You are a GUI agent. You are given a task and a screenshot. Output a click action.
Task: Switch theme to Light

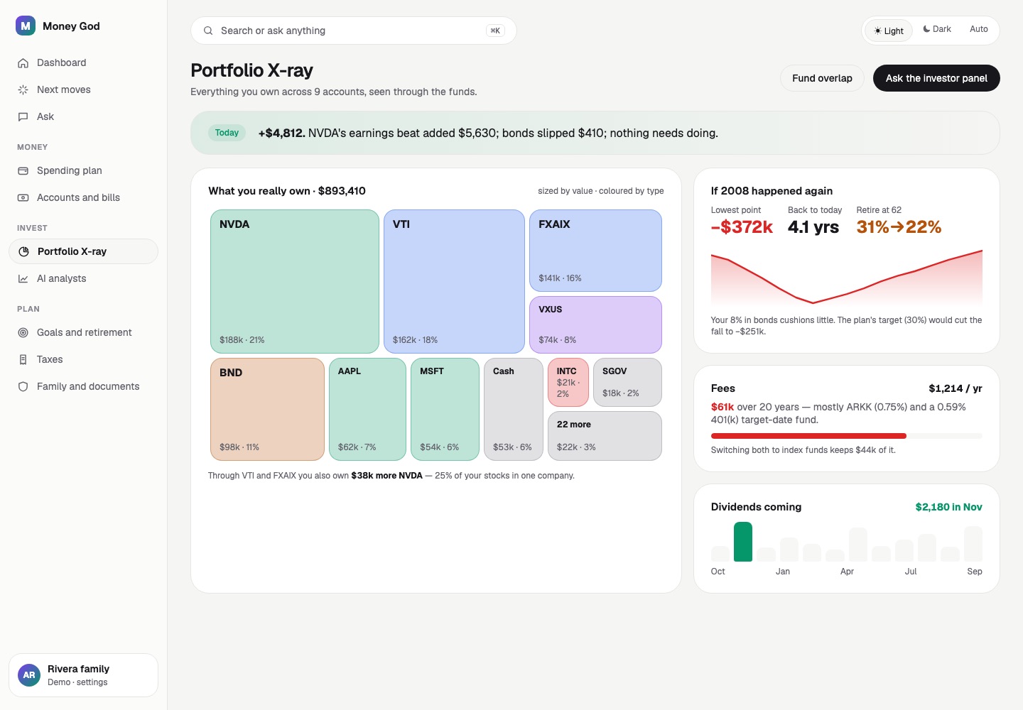click(889, 31)
